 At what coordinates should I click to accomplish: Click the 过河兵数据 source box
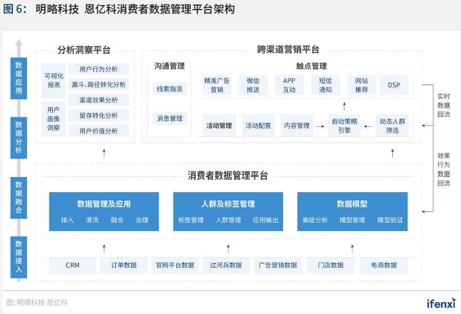[x=226, y=265]
